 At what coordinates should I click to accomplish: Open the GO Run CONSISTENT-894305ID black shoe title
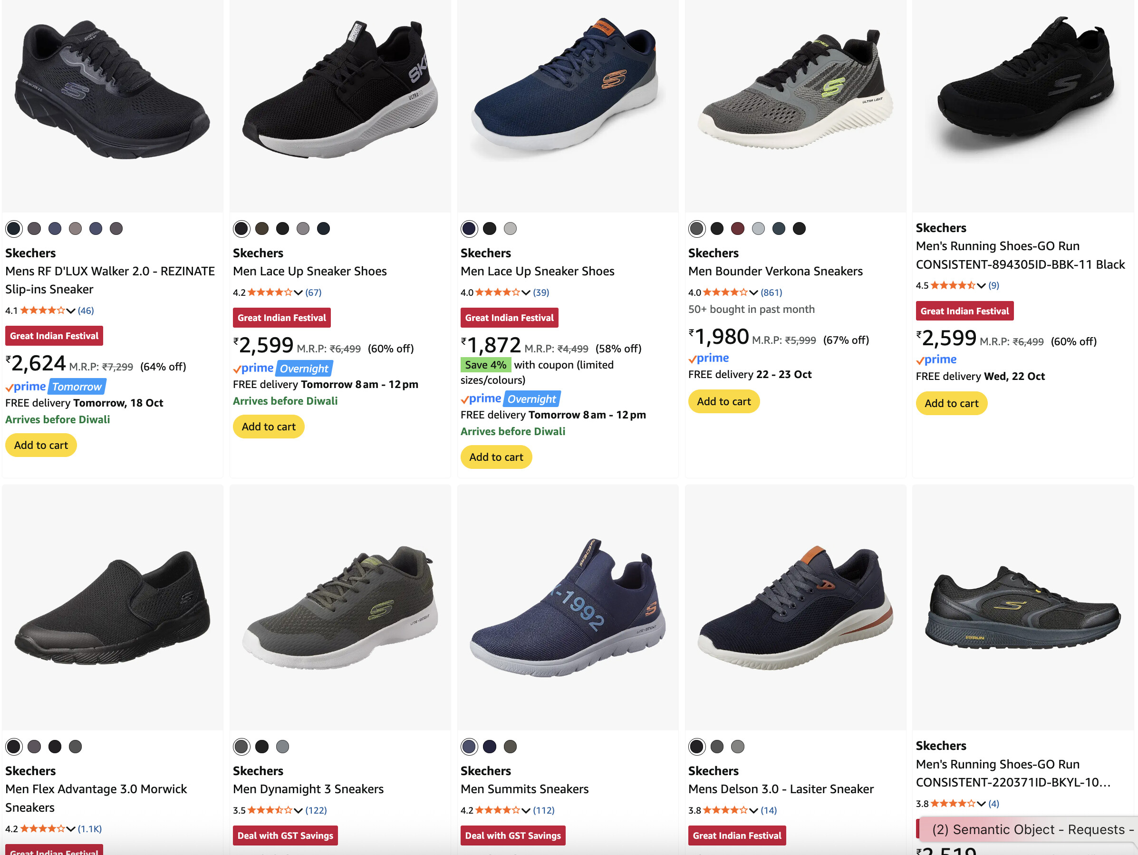click(x=1020, y=255)
